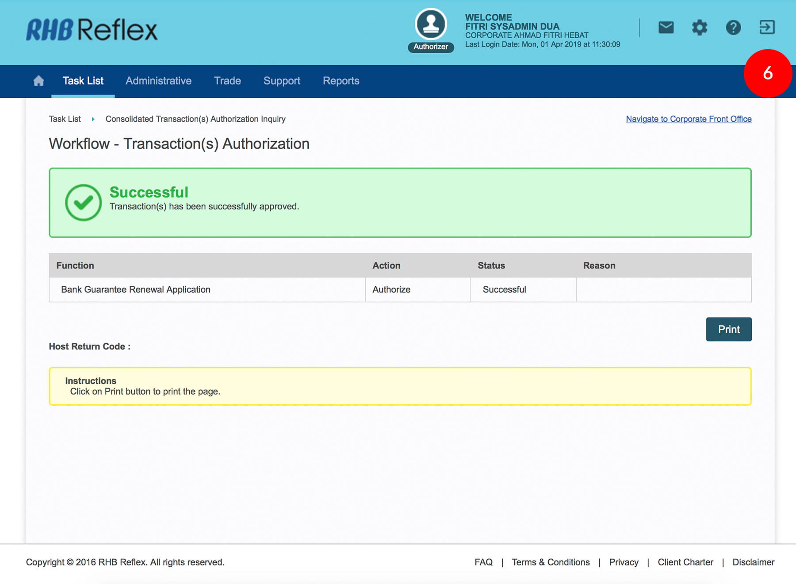
Task: Open the Task List tab
Action: (x=83, y=81)
